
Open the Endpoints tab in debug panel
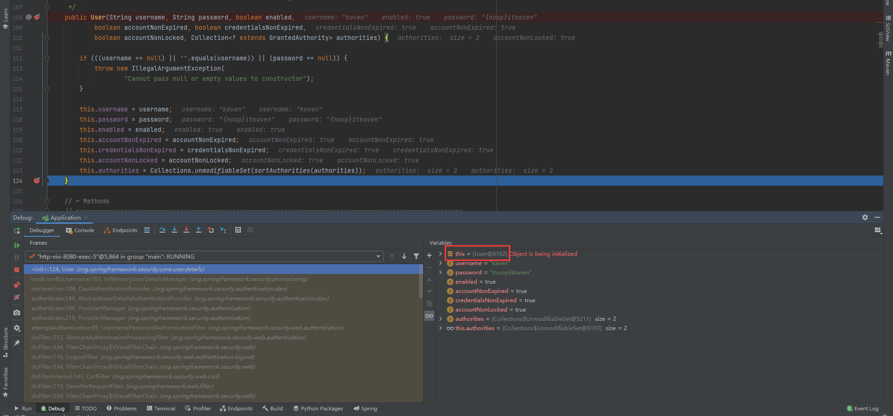click(x=120, y=230)
